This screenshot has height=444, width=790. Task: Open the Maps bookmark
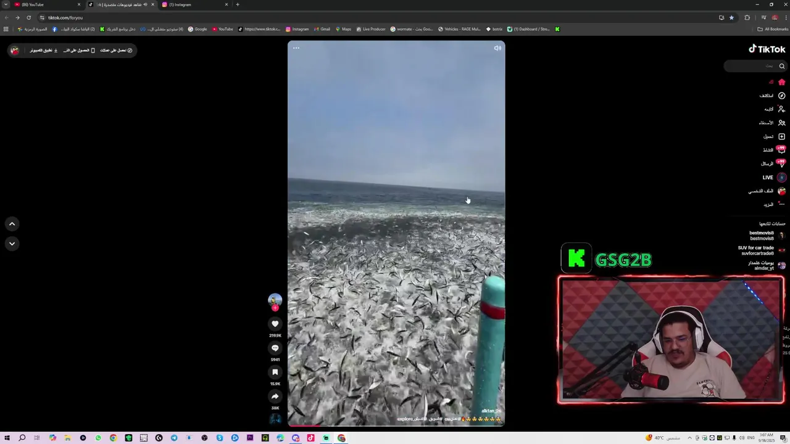coord(343,29)
